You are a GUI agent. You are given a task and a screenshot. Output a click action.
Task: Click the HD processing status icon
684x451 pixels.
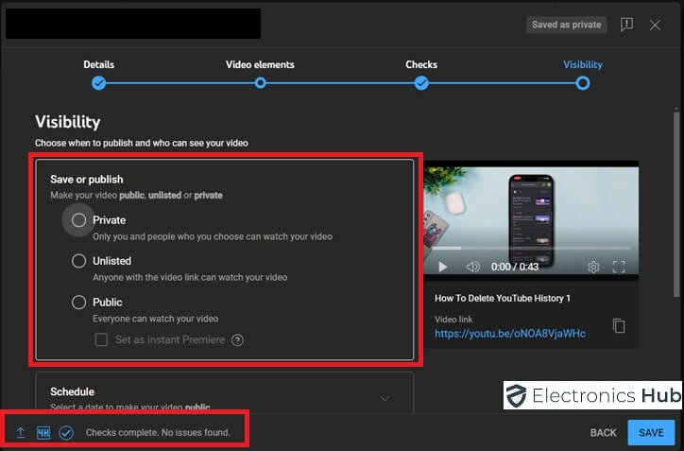coord(43,433)
